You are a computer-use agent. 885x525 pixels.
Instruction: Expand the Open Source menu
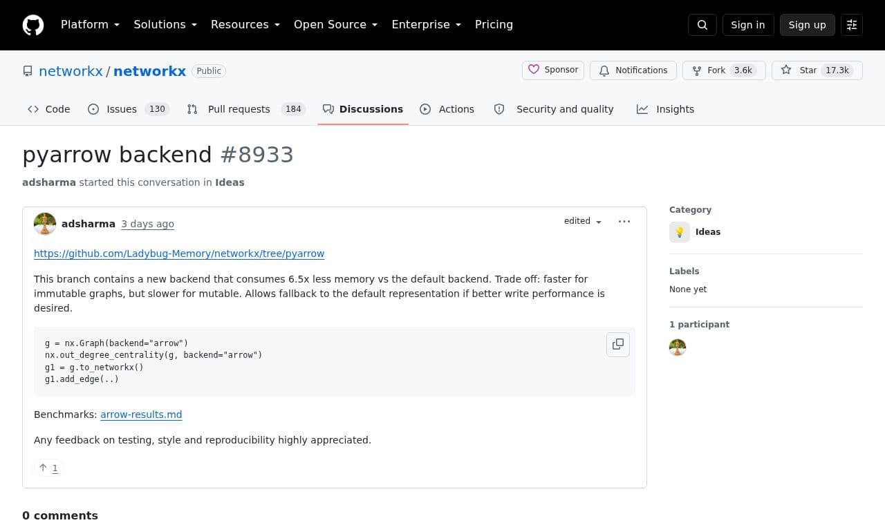coord(336,25)
